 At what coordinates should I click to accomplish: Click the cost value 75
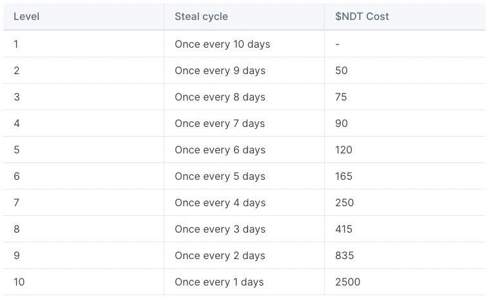(x=341, y=97)
